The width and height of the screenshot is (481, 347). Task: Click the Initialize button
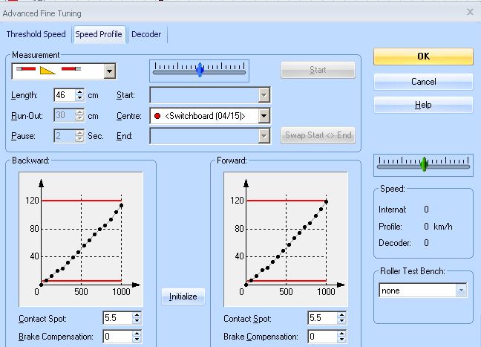pos(183,296)
